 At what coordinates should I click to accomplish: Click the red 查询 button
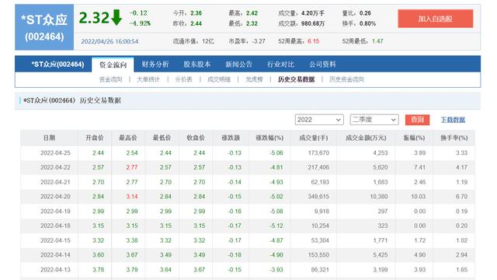[417, 120]
